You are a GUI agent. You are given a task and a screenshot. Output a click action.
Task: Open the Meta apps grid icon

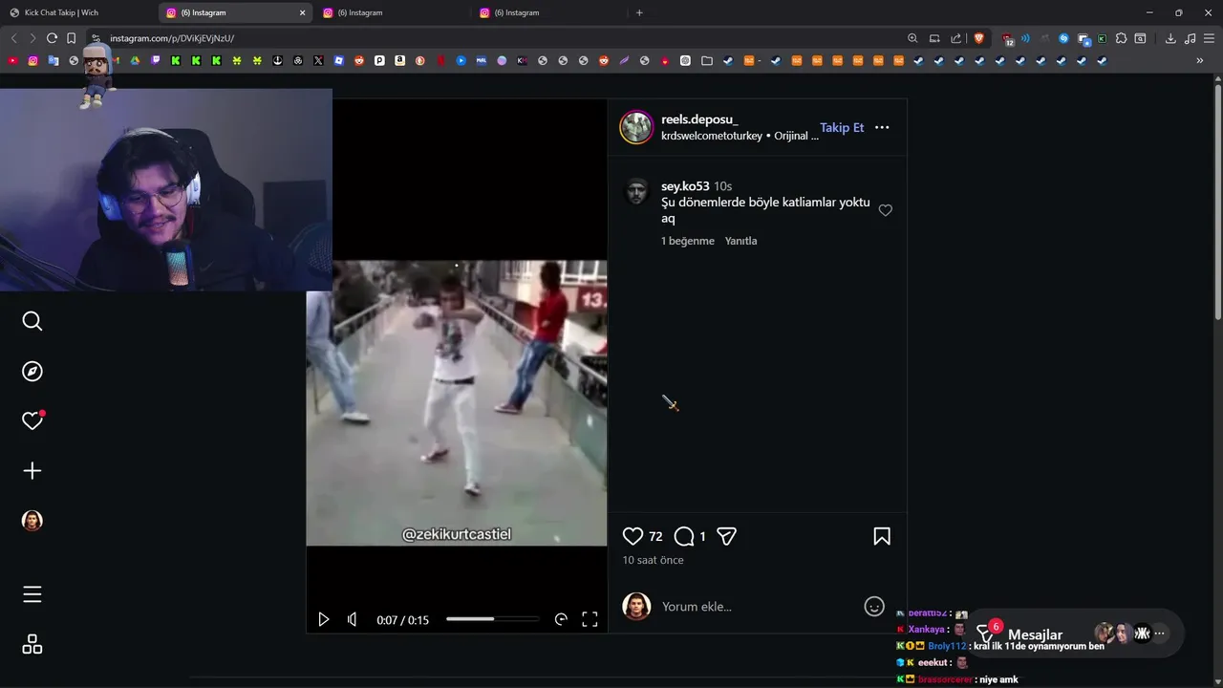(32, 644)
